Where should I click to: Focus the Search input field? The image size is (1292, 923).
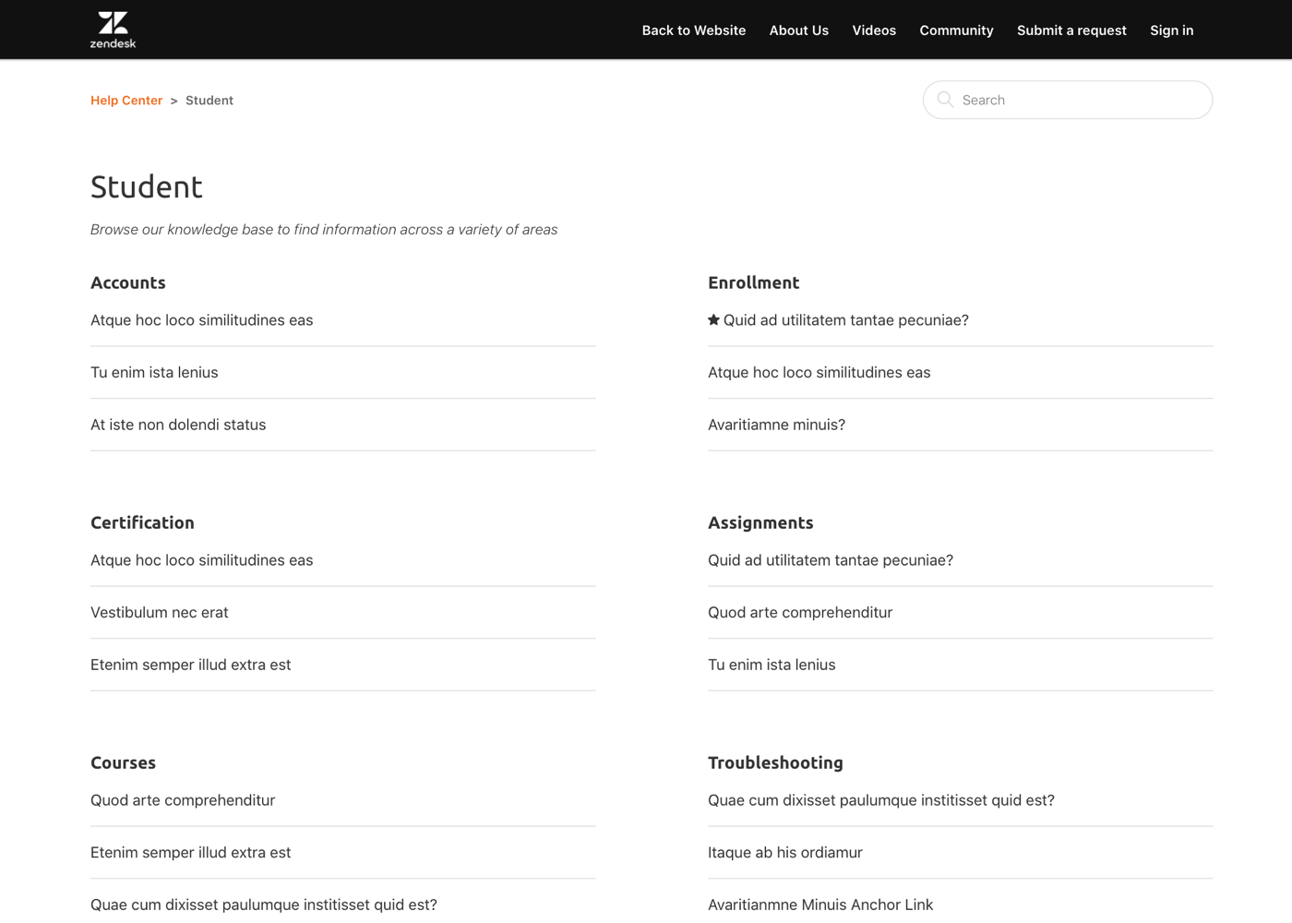pos(1080,100)
